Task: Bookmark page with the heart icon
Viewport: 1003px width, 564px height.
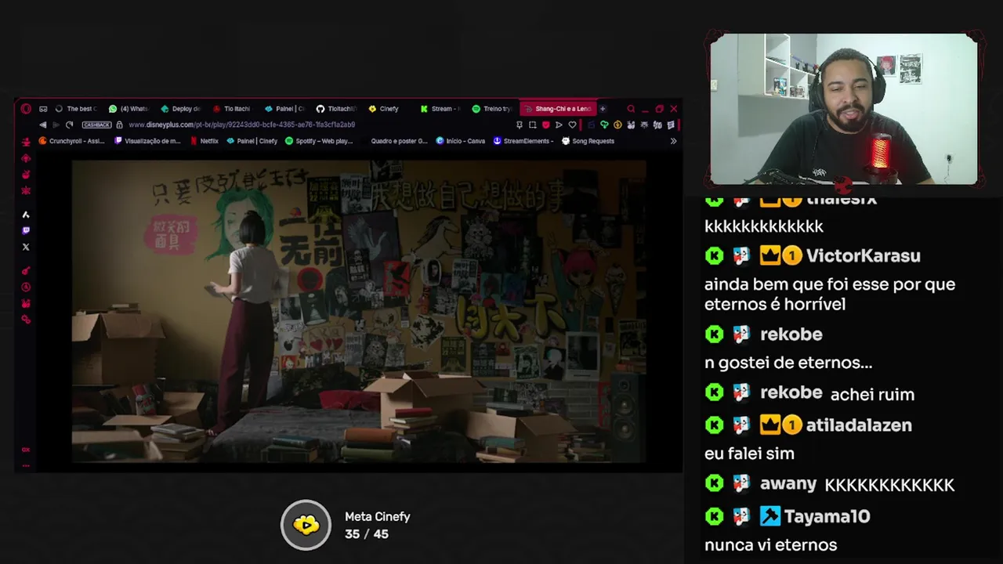Action: pos(572,125)
